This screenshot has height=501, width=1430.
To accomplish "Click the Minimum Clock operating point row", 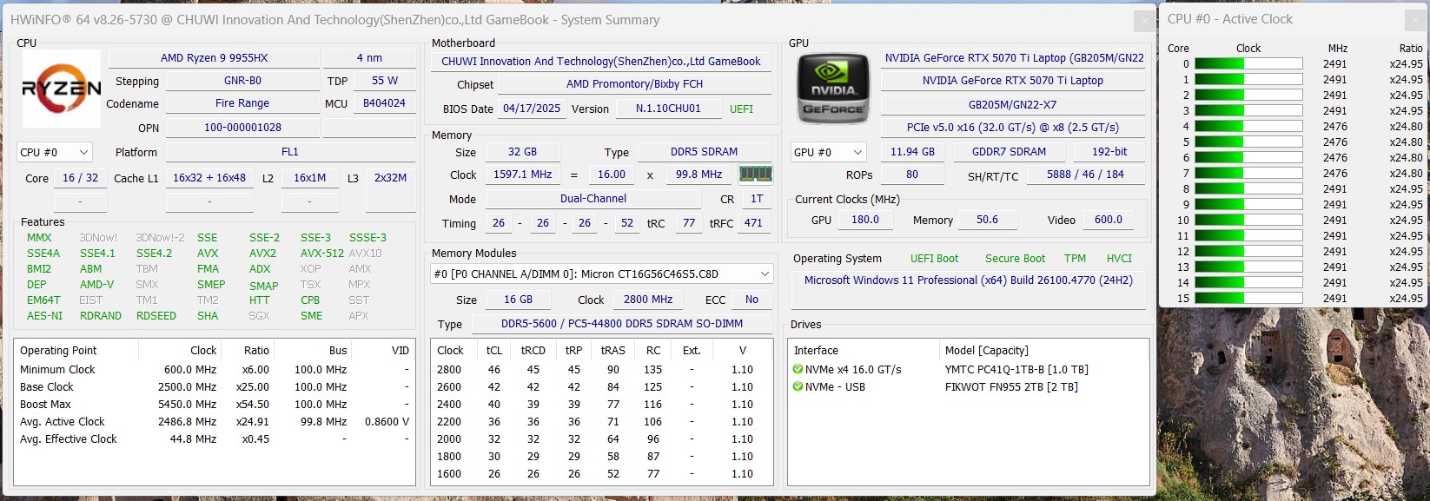I will coord(215,370).
